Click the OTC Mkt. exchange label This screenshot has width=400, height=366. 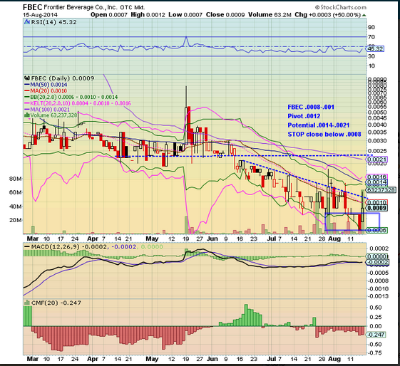(x=133, y=8)
